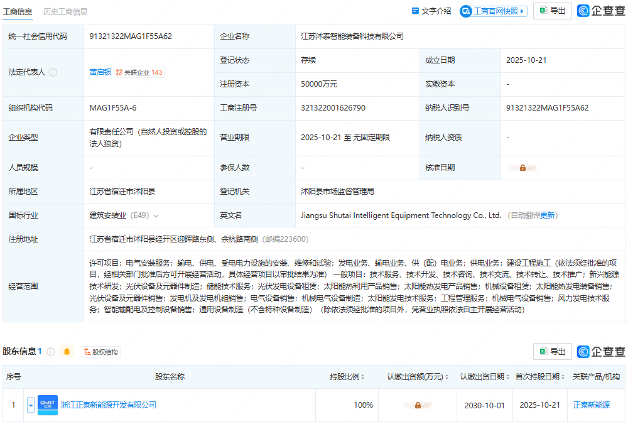Open the 工商官网快照 snapshot
This screenshot has height=424, width=628.
493,11
